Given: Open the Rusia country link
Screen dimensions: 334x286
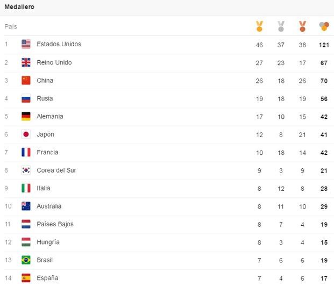Looking at the screenshot, I should [45, 98].
